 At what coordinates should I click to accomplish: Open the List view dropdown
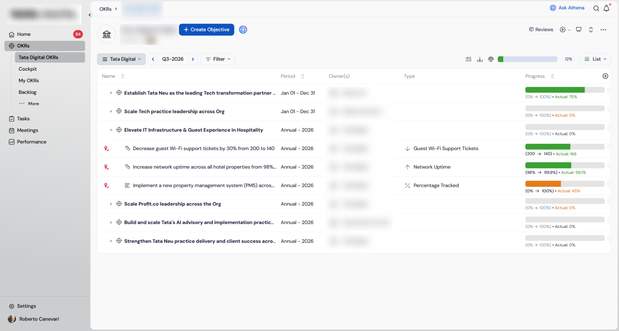595,59
